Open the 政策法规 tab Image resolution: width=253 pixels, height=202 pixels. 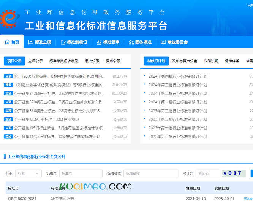tap(211, 61)
